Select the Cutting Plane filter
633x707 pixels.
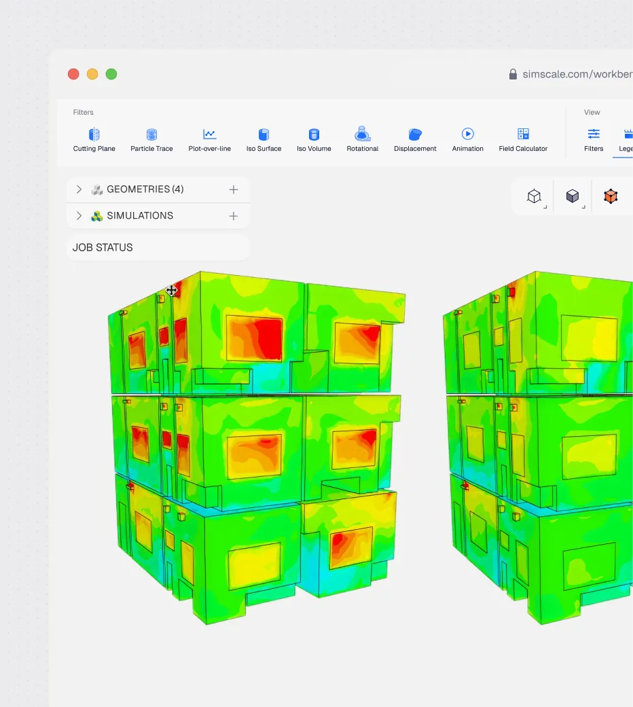point(94,140)
